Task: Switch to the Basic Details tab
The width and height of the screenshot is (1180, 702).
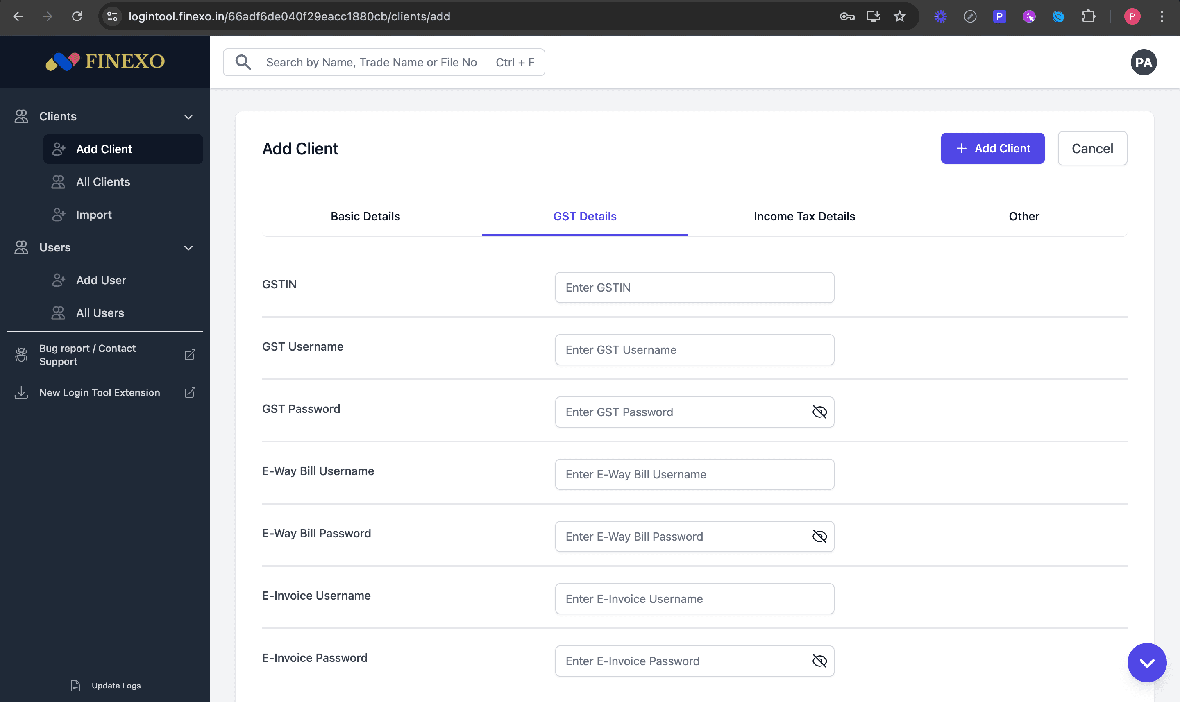Action: [x=364, y=215]
